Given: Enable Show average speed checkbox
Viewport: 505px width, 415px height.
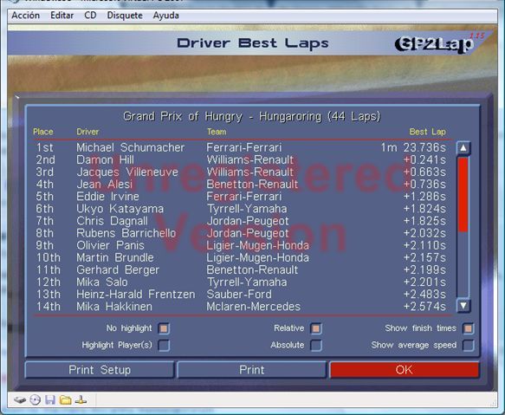Looking at the screenshot, I should [468, 346].
